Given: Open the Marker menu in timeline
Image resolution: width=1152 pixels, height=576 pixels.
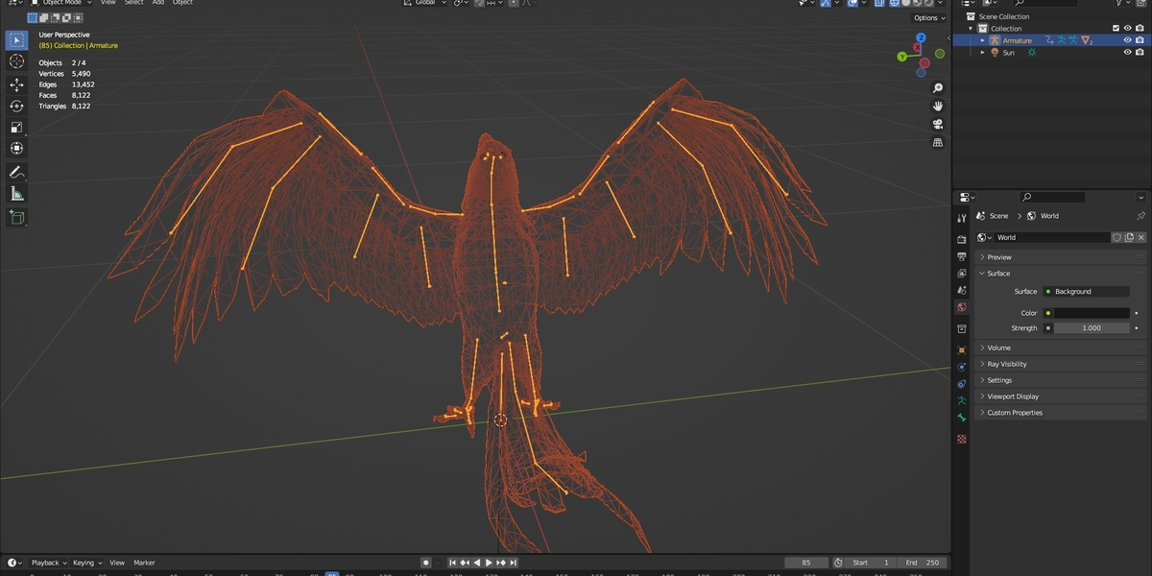Looking at the screenshot, I should click(x=144, y=563).
